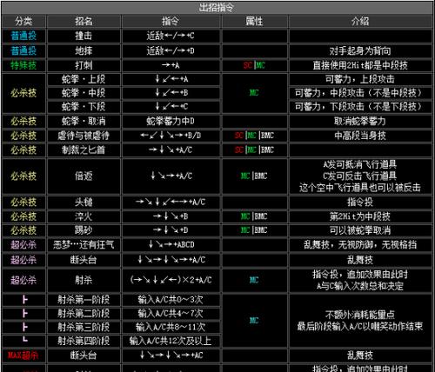Image resolution: width=435 pixels, height=372 pixels.
Task: Click the 制裁之匕首 move name
Action: click(x=84, y=149)
